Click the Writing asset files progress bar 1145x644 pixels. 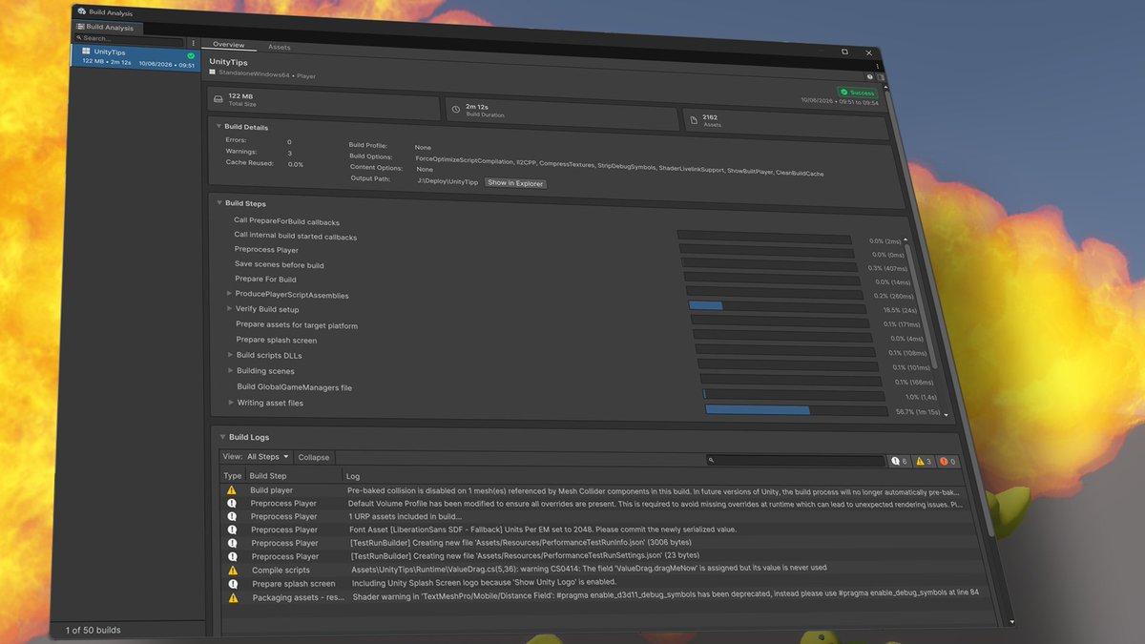click(x=797, y=410)
